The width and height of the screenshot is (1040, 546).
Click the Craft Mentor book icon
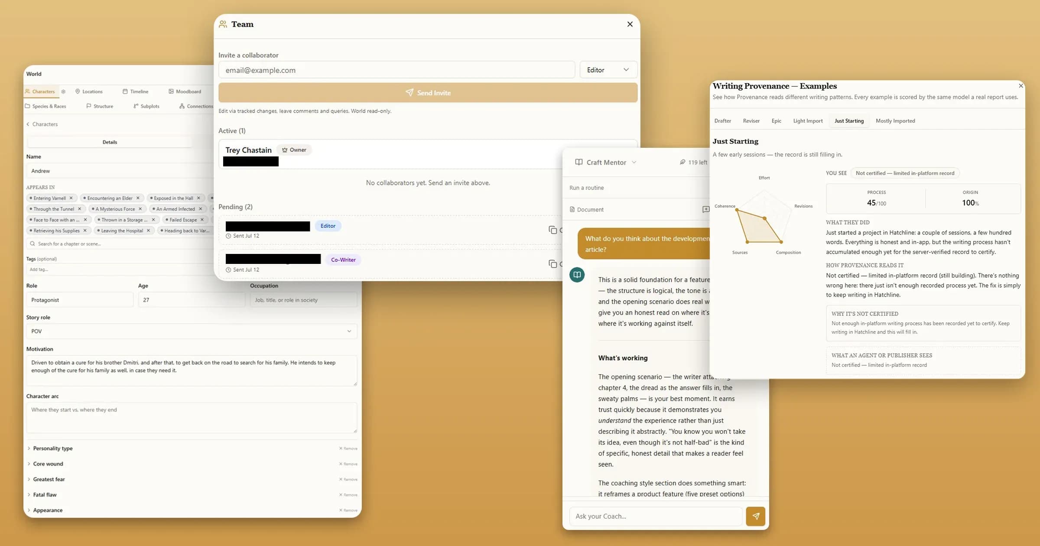click(x=578, y=162)
